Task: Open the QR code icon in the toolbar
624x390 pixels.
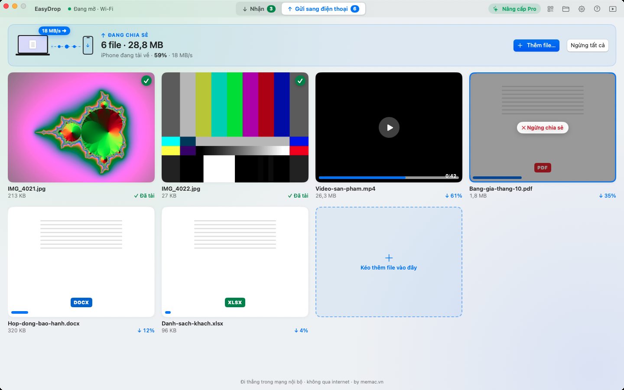Action: pyautogui.click(x=550, y=9)
